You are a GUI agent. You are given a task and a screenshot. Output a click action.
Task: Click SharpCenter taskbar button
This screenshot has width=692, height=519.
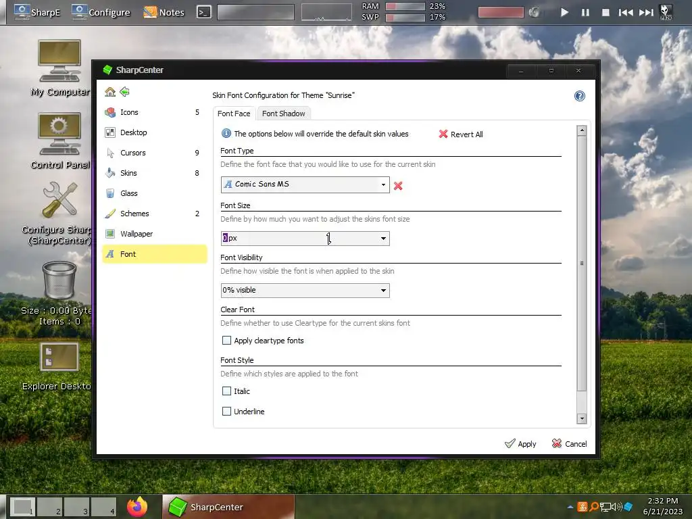(228, 507)
